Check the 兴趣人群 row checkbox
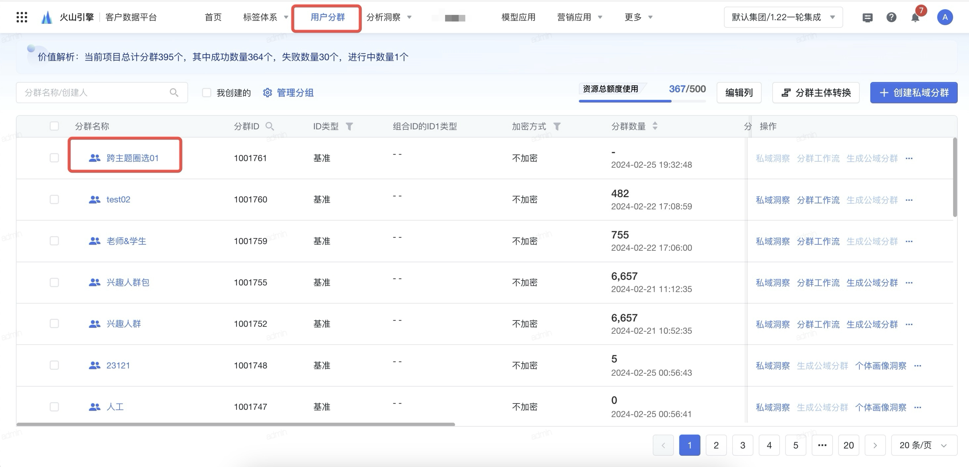Image resolution: width=969 pixels, height=467 pixels. pyautogui.click(x=54, y=323)
